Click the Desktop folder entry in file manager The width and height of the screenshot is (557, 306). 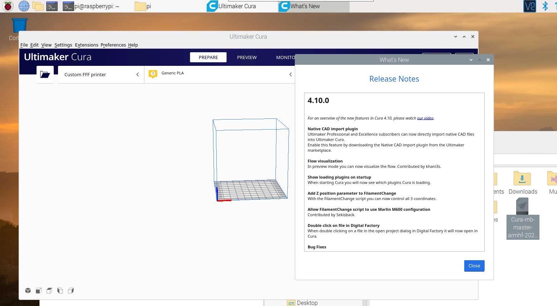[x=303, y=303]
